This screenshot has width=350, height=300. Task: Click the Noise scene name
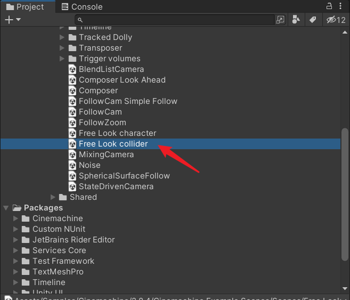pos(89,165)
